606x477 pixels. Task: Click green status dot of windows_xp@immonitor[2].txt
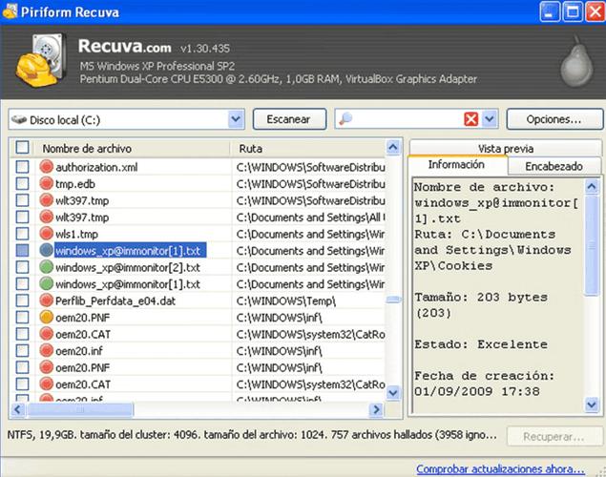46,267
